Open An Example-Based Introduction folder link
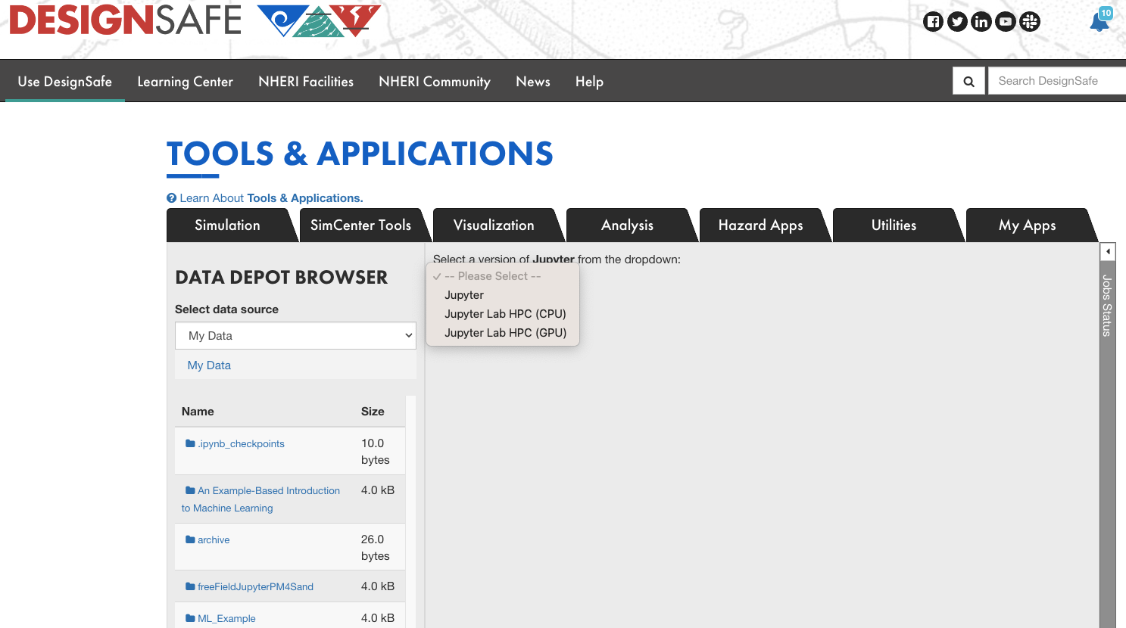The height and width of the screenshot is (628, 1126). click(x=261, y=499)
